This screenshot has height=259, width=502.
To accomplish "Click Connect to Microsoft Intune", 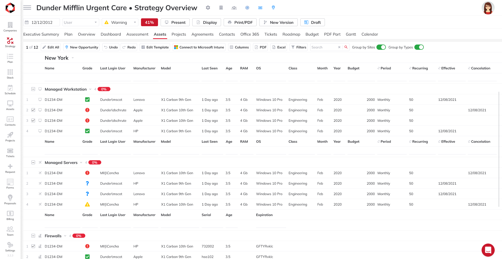I will click(199, 47).
